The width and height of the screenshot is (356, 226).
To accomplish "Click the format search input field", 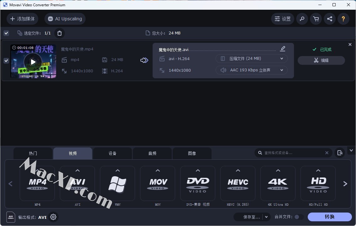I will 293,153.
